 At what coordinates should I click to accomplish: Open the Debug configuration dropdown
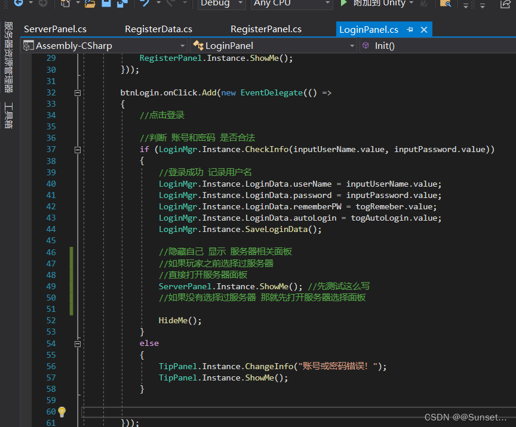[222, 4]
